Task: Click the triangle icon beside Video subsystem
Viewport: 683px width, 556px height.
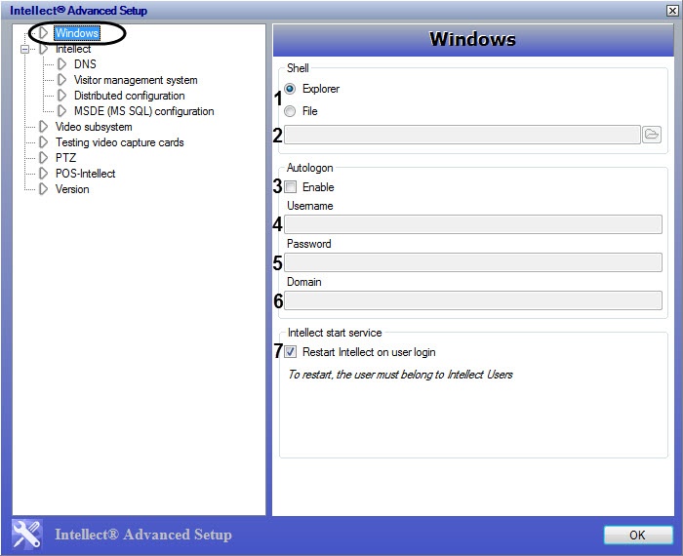Action: pyautogui.click(x=44, y=127)
